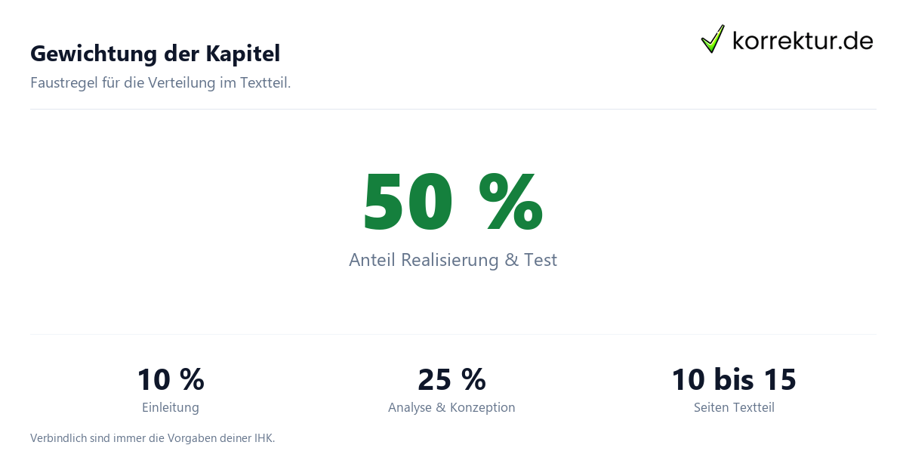
Task: Click the IHK Vorgaben footnote text
Action: tap(153, 438)
